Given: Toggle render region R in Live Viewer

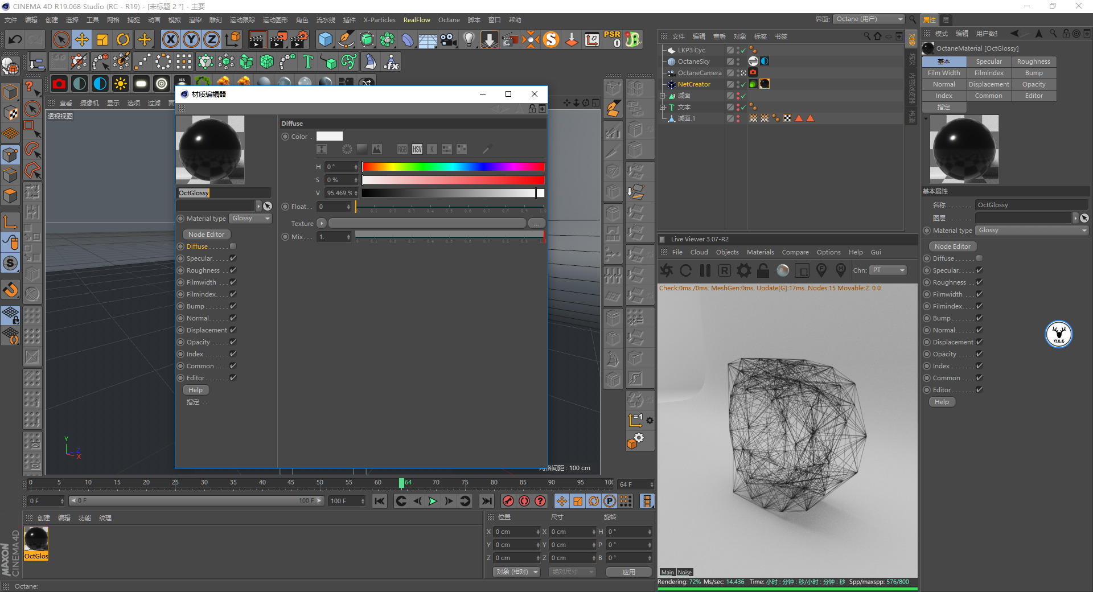Looking at the screenshot, I should 725,270.
